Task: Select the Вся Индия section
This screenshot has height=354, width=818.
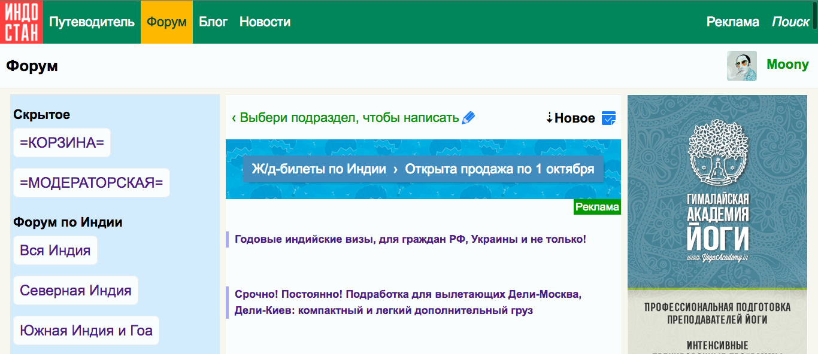Action: (55, 251)
